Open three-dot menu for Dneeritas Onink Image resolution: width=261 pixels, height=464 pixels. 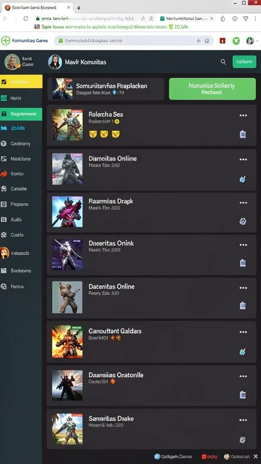(243, 245)
